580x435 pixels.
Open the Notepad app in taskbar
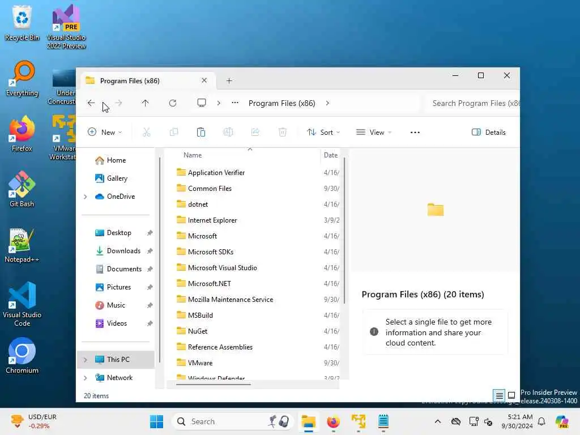tap(383, 421)
